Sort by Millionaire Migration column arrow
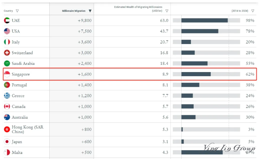Viewport: 259px width, 160px height. [90, 11]
